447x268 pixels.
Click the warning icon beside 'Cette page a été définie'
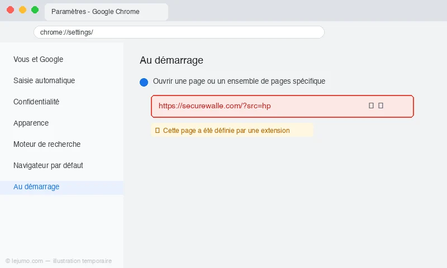pyautogui.click(x=157, y=131)
